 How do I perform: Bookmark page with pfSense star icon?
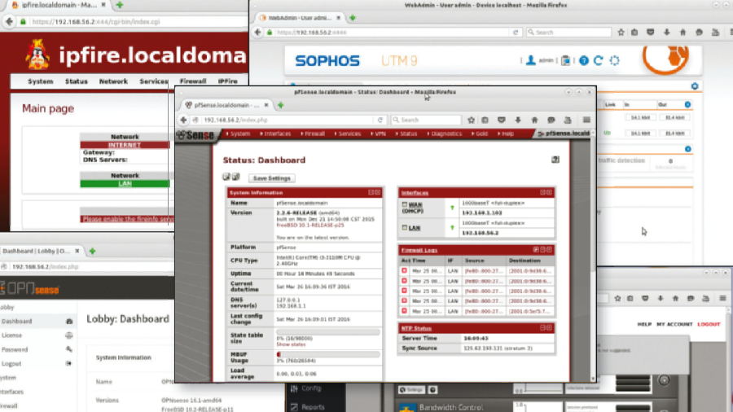(x=471, y=120)
